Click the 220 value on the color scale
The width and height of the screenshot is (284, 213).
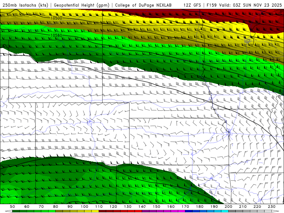257,207
